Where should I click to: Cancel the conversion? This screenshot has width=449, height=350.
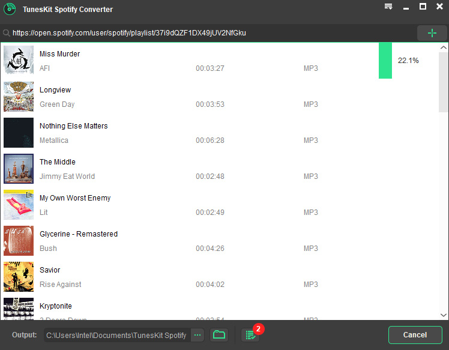point(415,335)
